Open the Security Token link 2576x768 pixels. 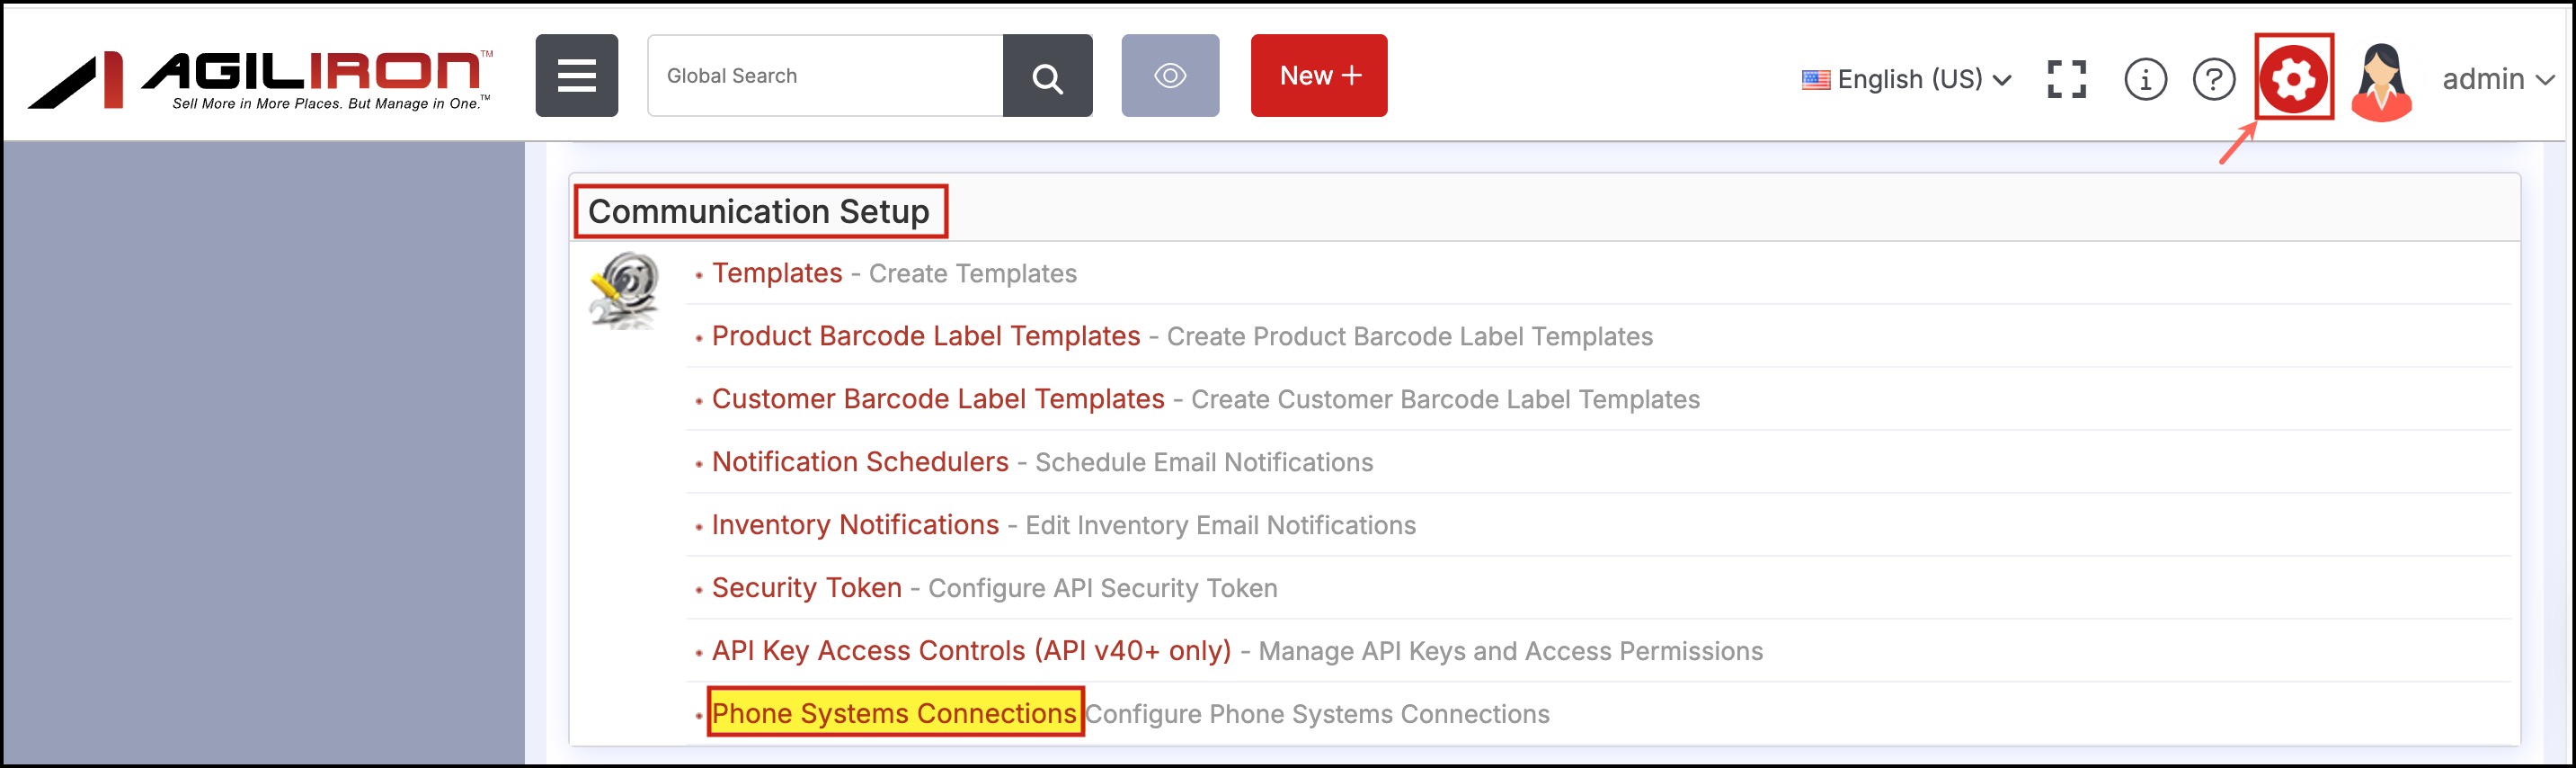(x=807, y=588)
